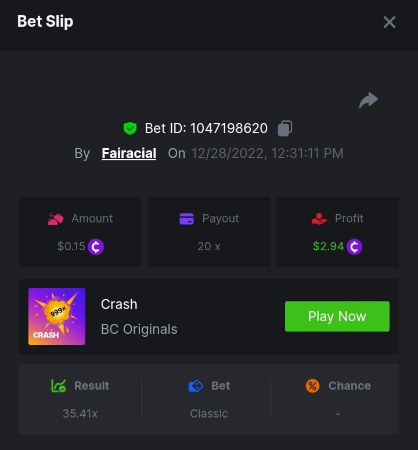Click the green Result chart icon
This screenshot has width=418, height=450.
point(59,386)
